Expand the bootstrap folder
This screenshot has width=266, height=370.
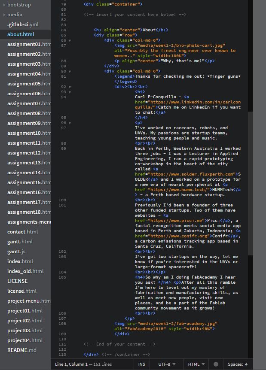(x=4, y=5)
